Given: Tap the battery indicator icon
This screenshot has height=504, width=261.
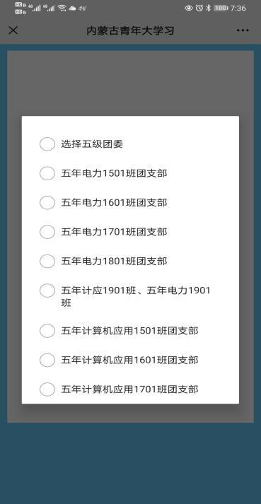Looking at the screenshot, I should pos(221,8).
